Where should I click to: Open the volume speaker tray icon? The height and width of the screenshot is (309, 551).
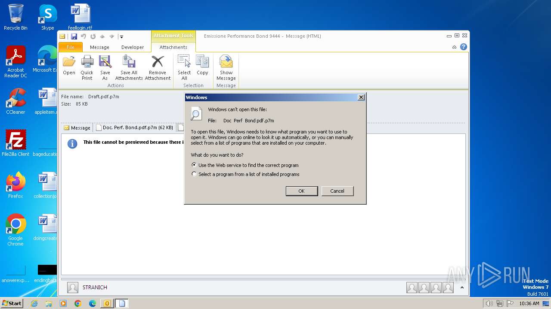coord(489,303)
